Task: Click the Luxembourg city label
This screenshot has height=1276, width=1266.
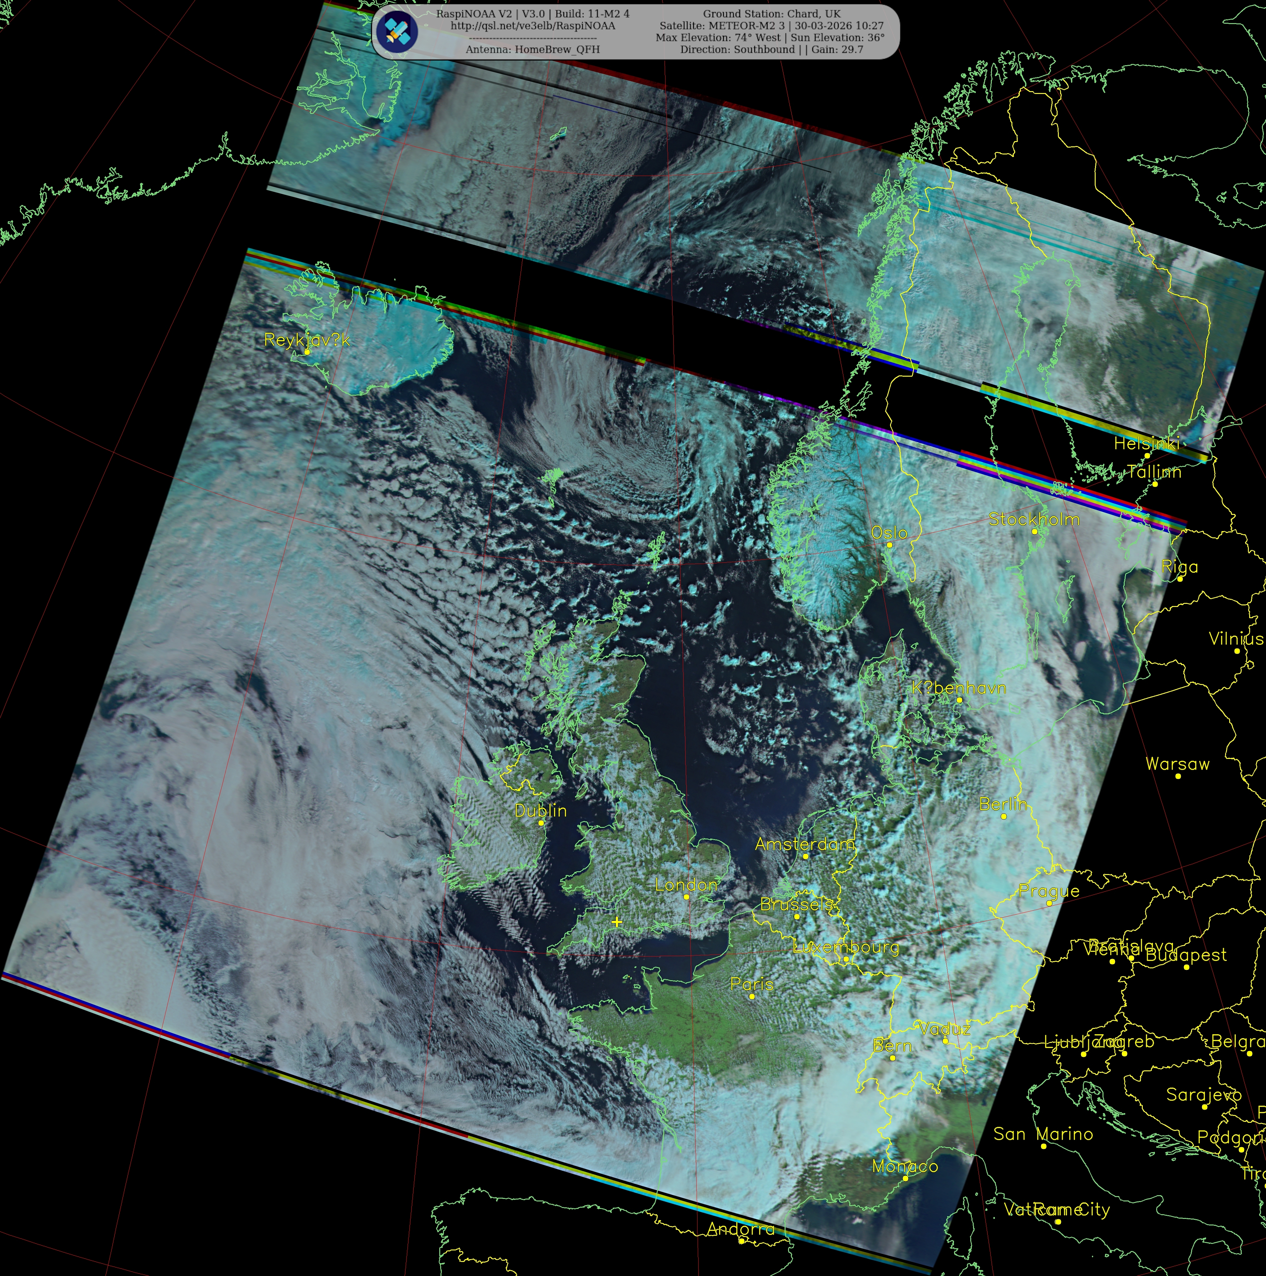Action: click(x=845, y=947)
